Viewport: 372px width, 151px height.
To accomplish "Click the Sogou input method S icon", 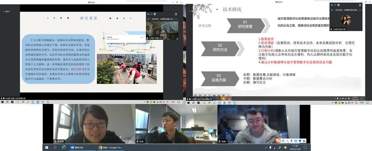I will click(278, 141).
